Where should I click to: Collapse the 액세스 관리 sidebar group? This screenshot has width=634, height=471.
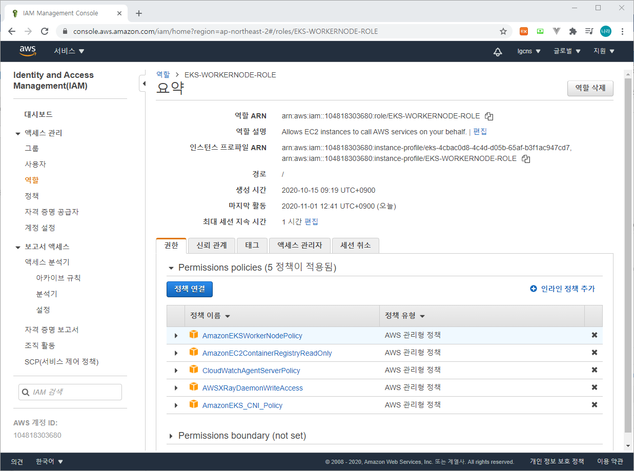click(x=18, y=133)
